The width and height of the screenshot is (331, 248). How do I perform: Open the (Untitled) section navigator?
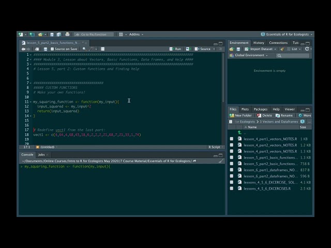[47, 147]
